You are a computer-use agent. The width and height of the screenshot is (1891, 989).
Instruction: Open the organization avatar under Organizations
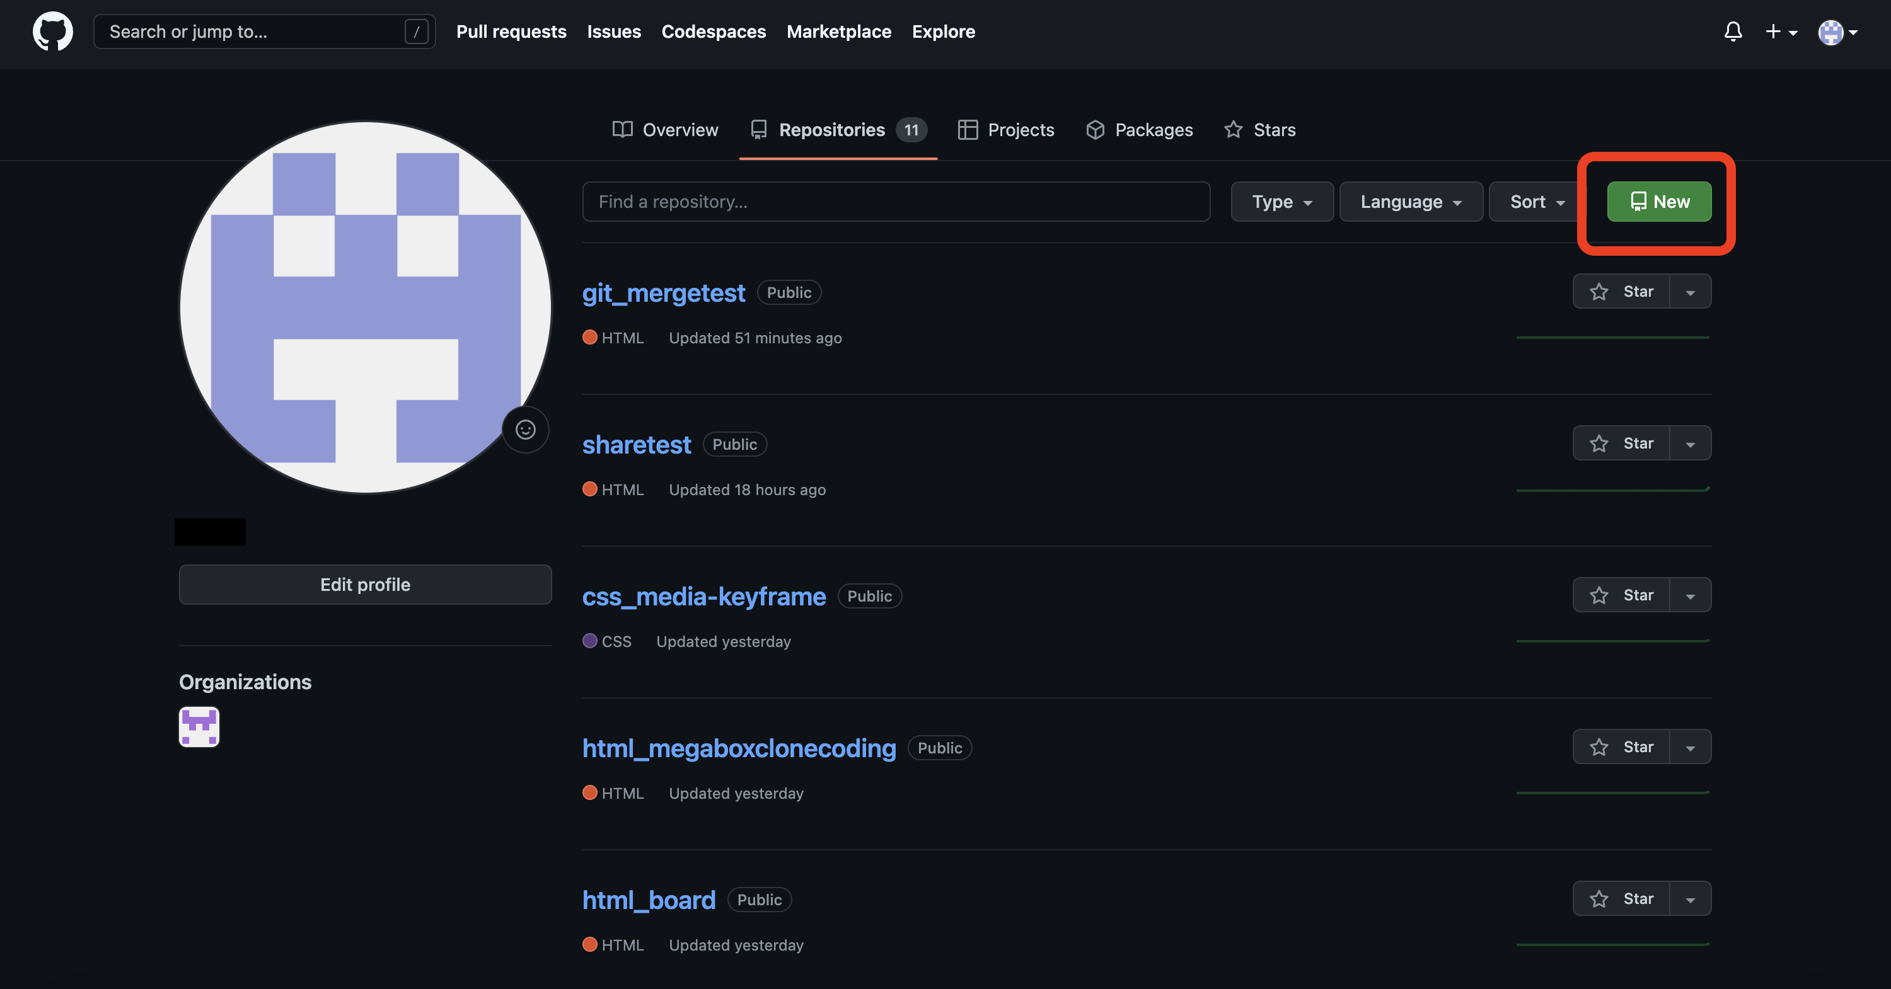[199, 726]
